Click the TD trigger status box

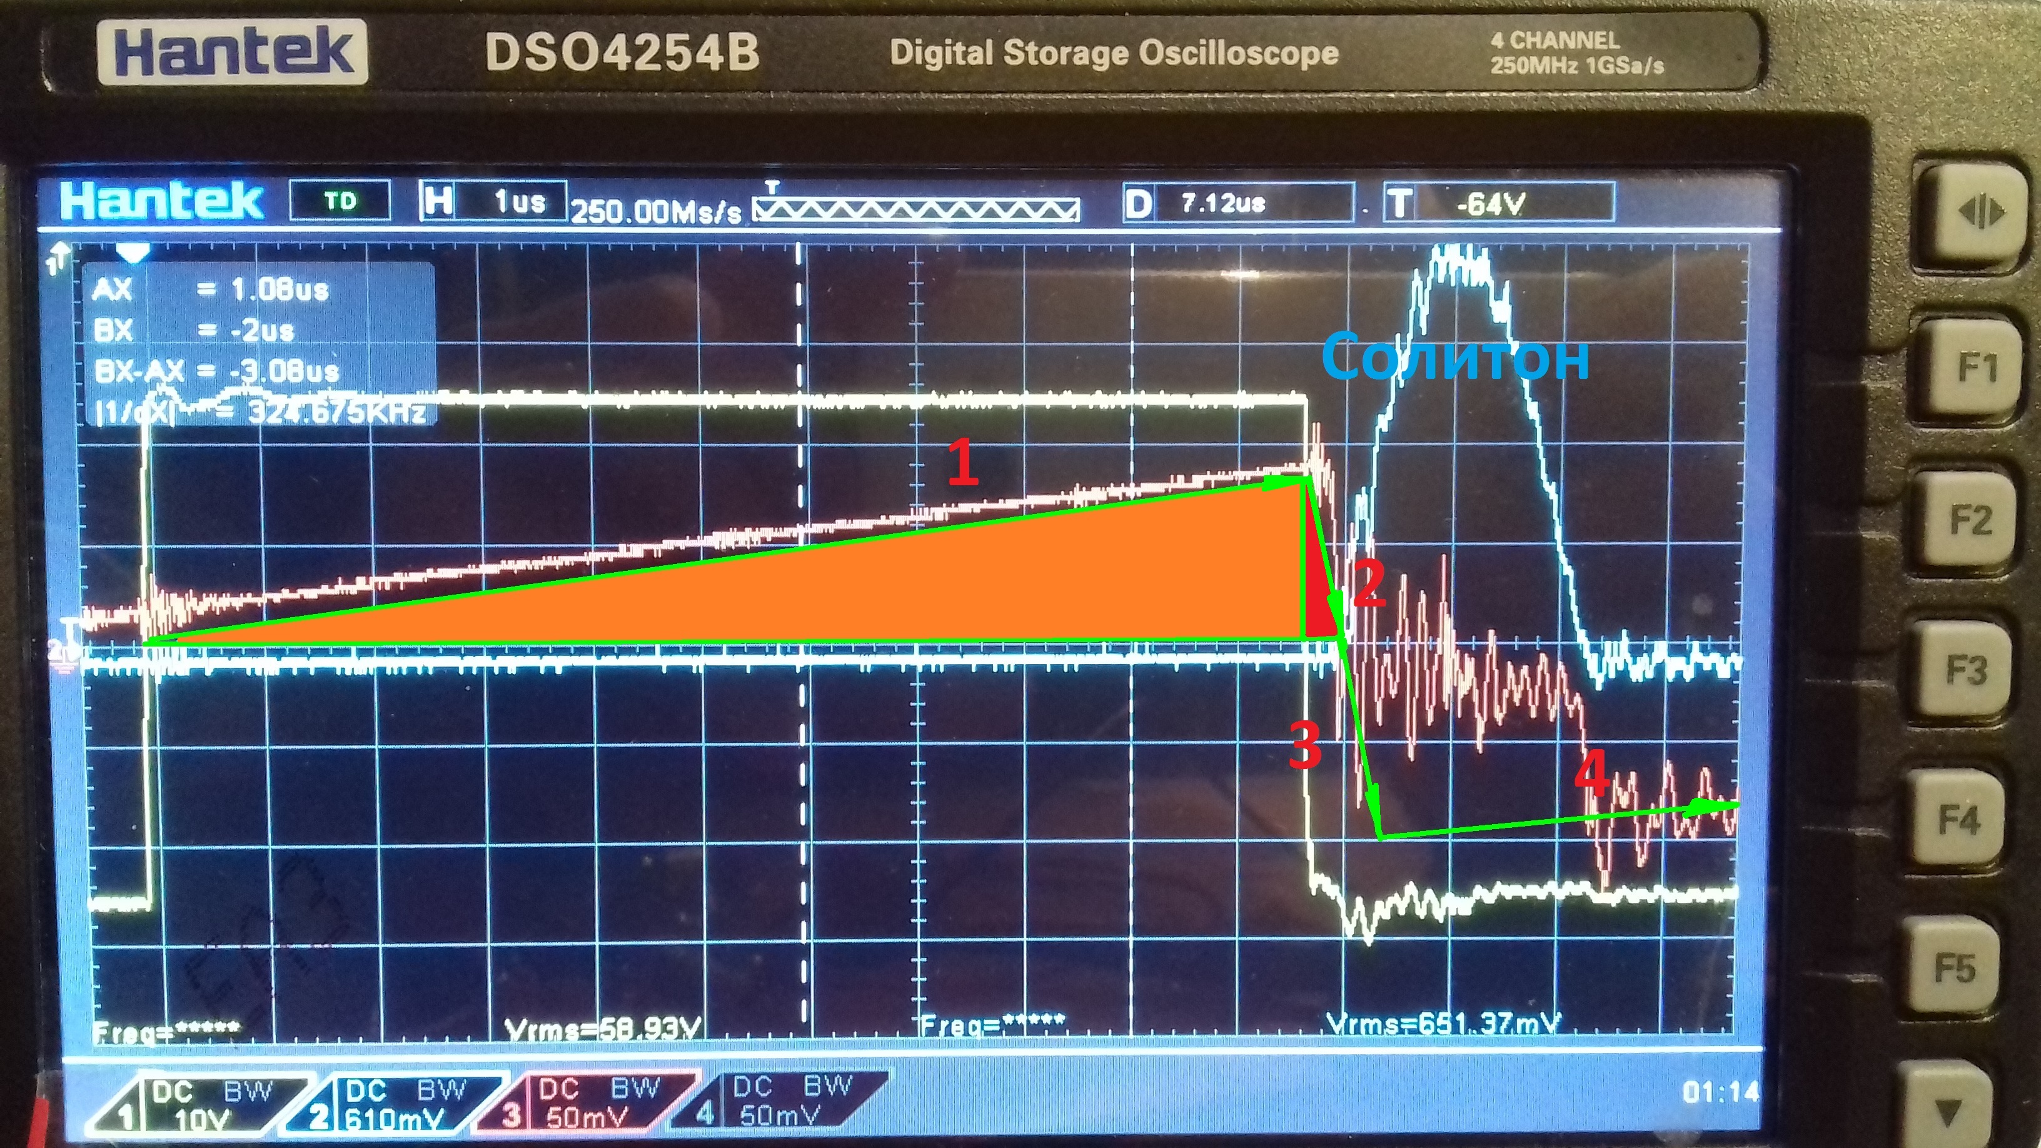[x=340, y=201]
